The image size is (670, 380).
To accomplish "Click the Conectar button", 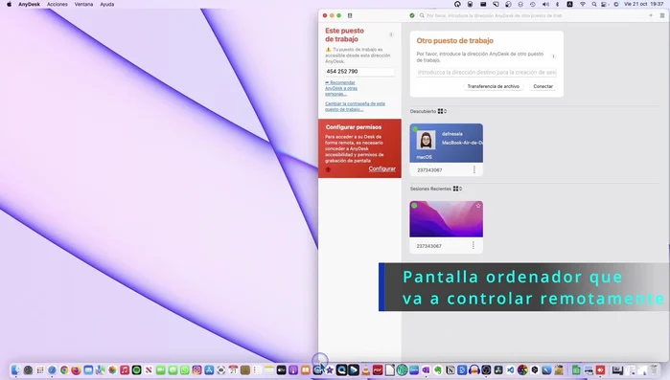I will [x=543, y=86].
